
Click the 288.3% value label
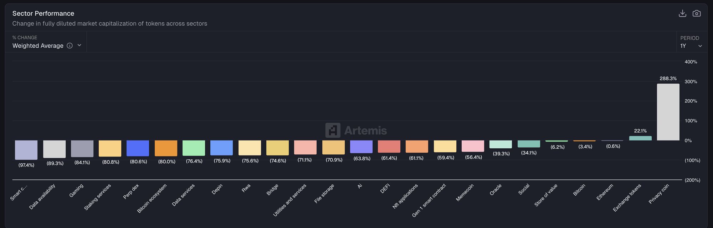668,79
